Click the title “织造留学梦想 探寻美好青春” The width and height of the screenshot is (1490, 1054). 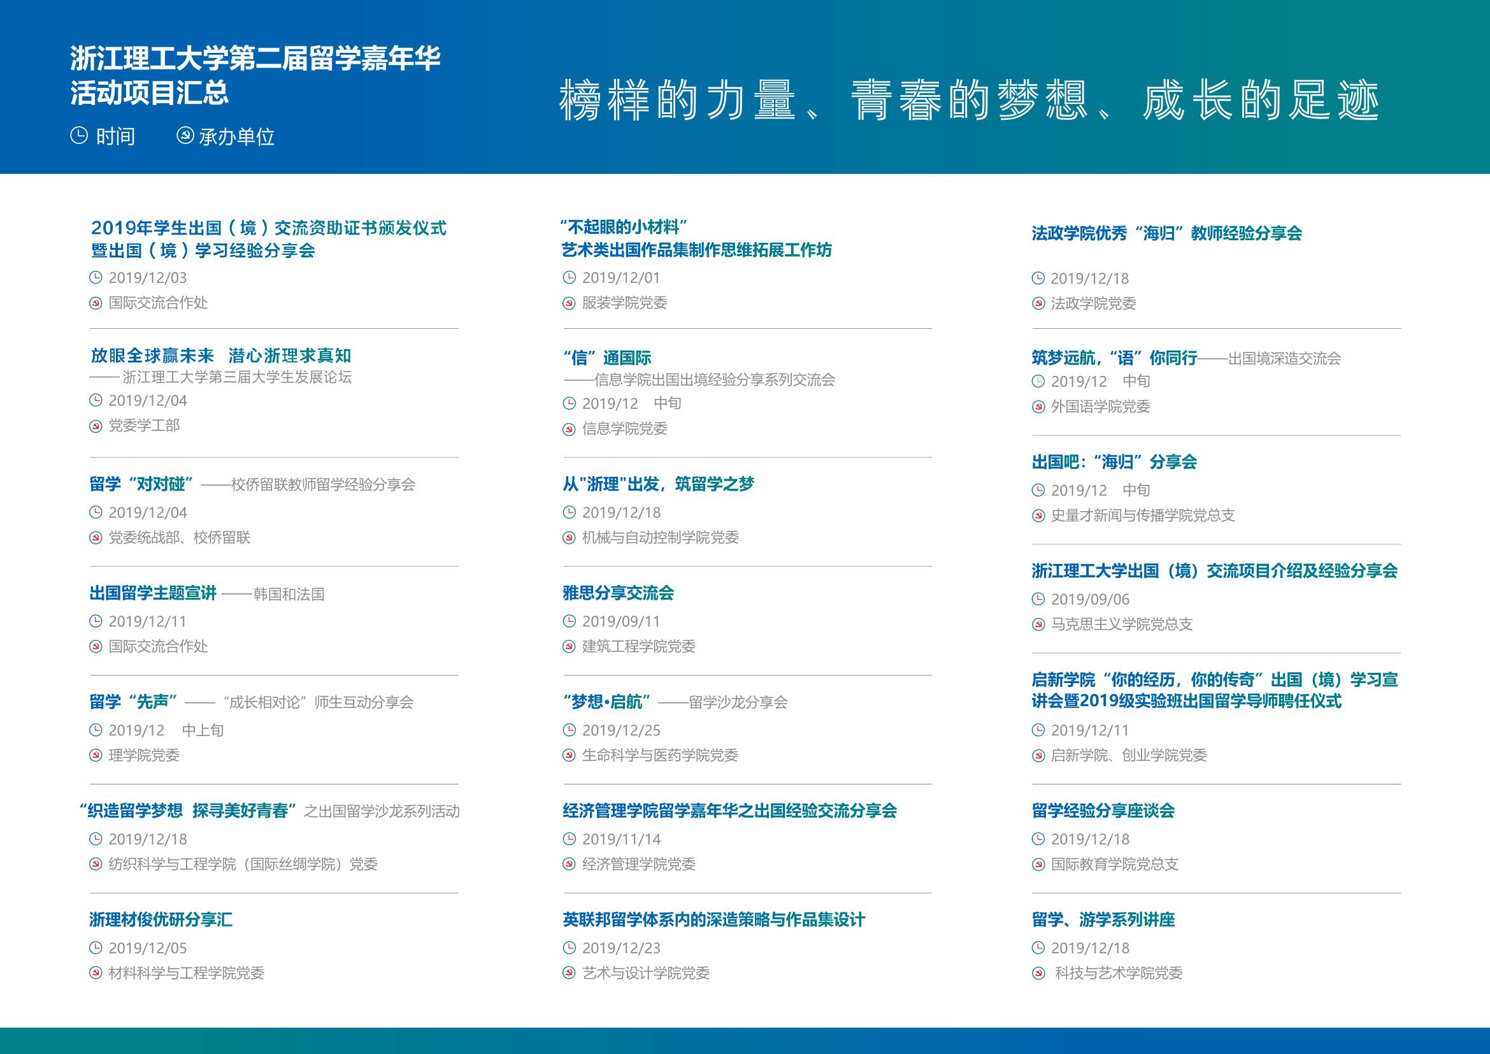pos(187,811)
